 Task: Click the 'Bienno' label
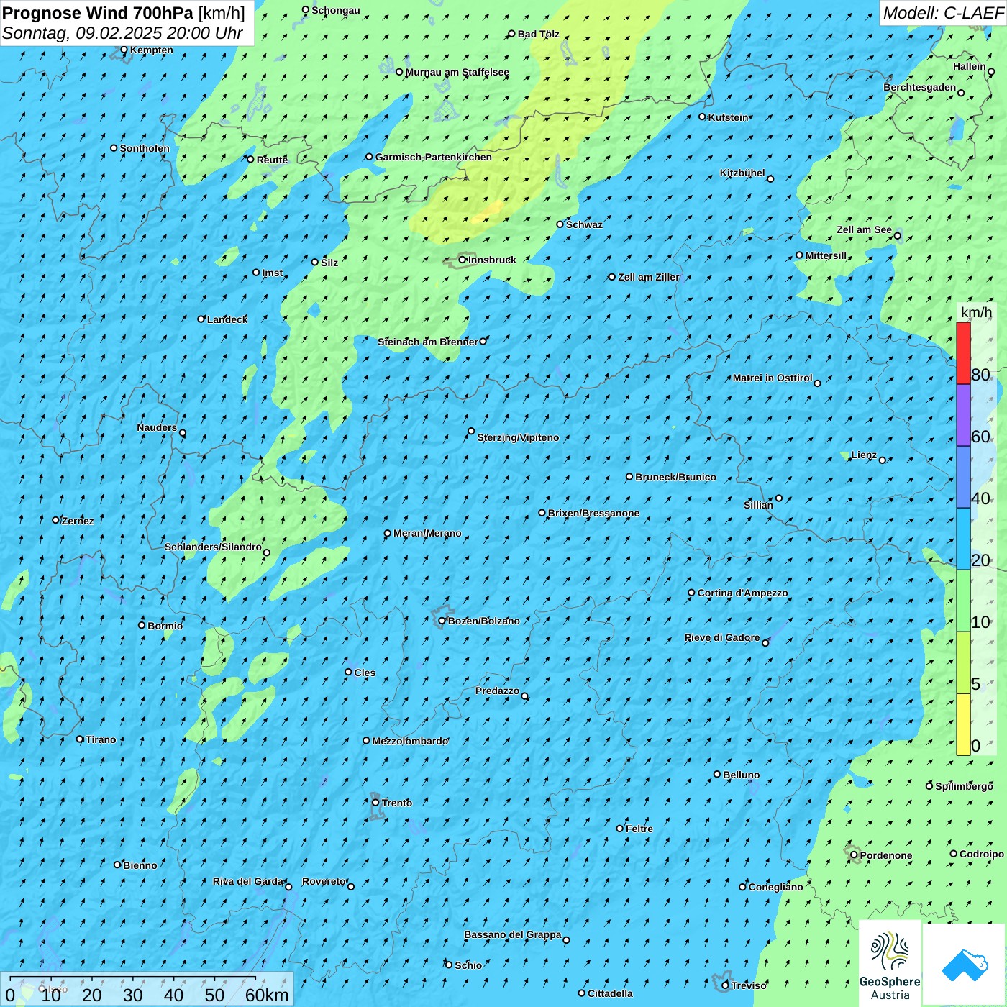pyautogui.click(x=140, y=865)
